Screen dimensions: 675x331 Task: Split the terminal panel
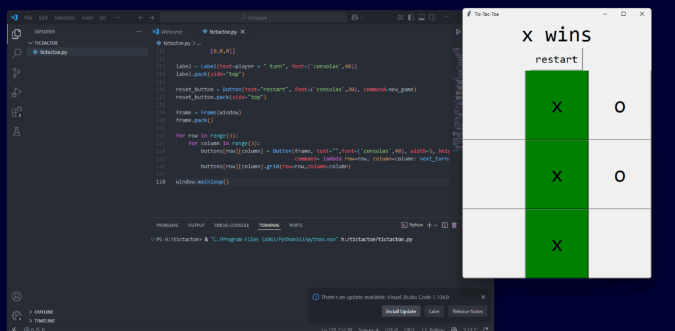[445, 225]
